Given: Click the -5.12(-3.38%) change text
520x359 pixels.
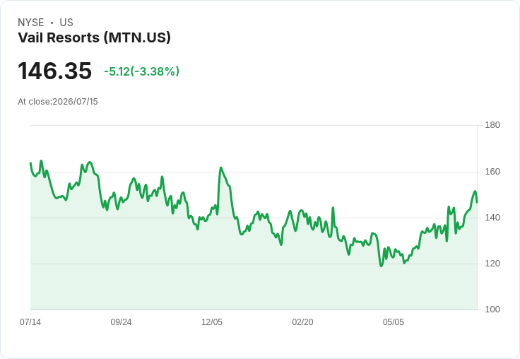Looking at the screenshot, I should (x=141, y=71).
